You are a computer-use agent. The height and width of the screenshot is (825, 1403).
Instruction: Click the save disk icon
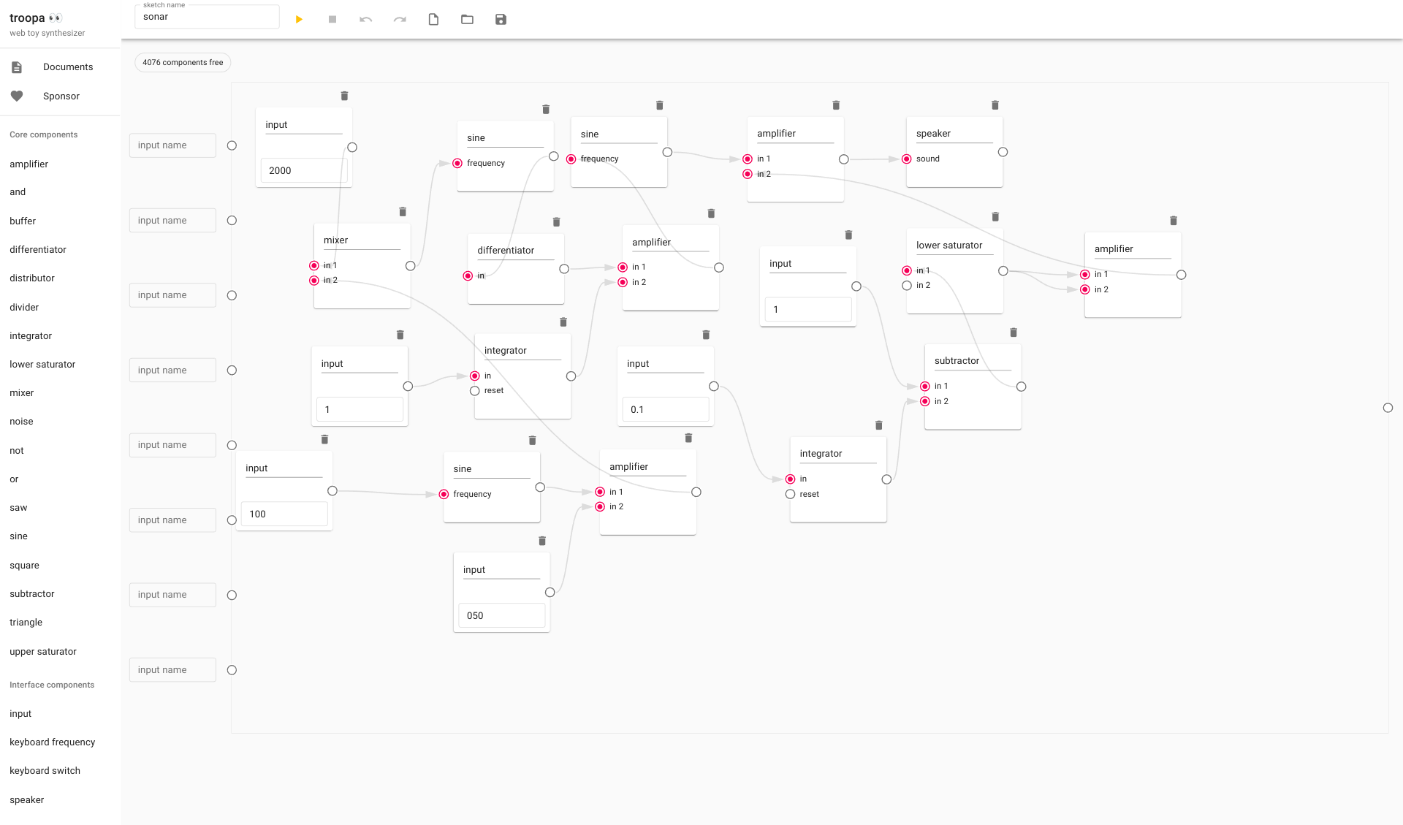coord(501,20)
